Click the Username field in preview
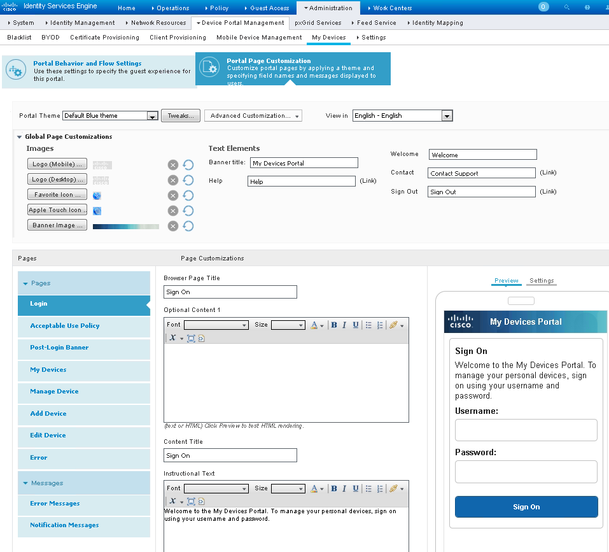Screen dimensions: 609x552 coord(526,430)
